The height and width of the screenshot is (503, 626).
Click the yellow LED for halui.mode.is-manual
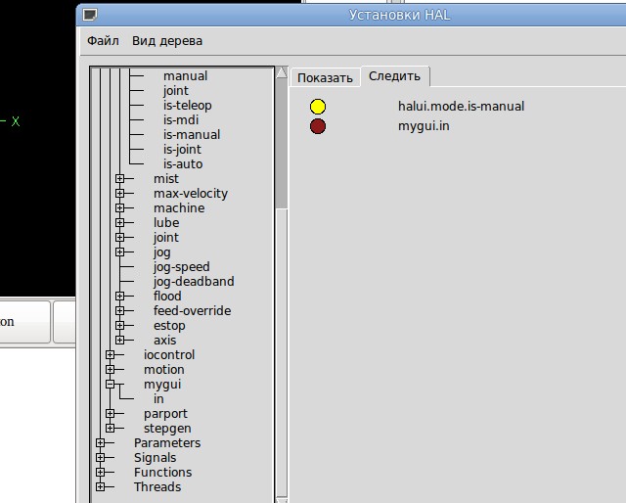pyautogui.click(x=318, y=107)
